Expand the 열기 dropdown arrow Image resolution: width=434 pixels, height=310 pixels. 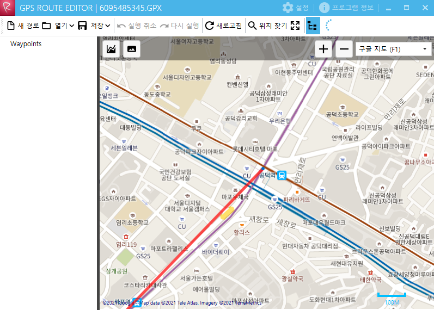pos(72,26)
